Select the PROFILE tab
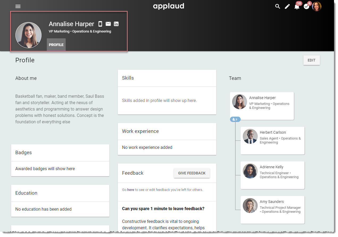The width and height of the screenshot is (338, 237). pos(56,45)
